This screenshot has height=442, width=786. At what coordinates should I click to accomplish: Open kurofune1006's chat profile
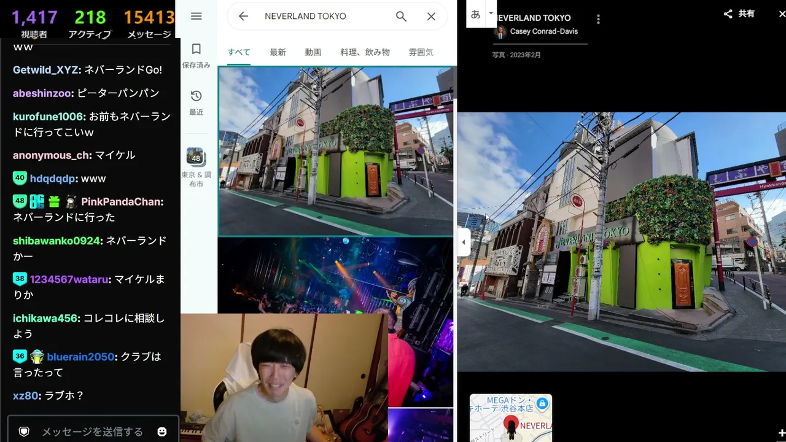point(48,117)
